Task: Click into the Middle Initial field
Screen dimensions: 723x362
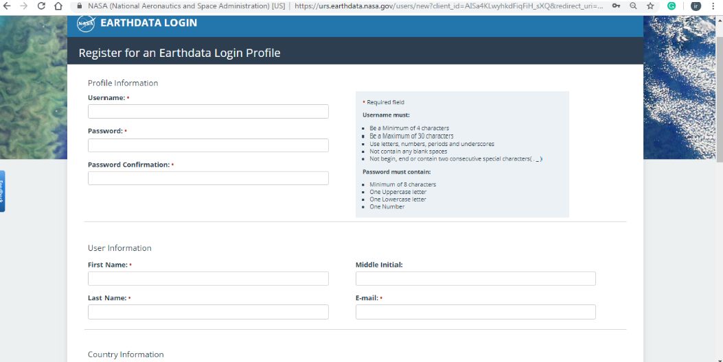Action: click(x=475, y=278)
